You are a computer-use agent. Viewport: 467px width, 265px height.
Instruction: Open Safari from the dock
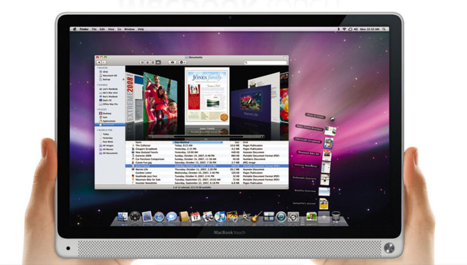pos(159,217)
